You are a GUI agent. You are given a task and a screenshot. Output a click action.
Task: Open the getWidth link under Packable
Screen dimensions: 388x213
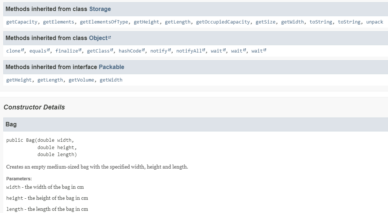[111, 80]
